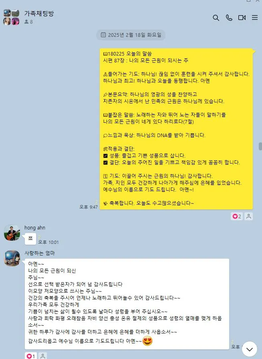Select the yellow 오늘의 말씀 message bubble
The height and width of the screenshot is (359, 262).
[x=176, y=129]
